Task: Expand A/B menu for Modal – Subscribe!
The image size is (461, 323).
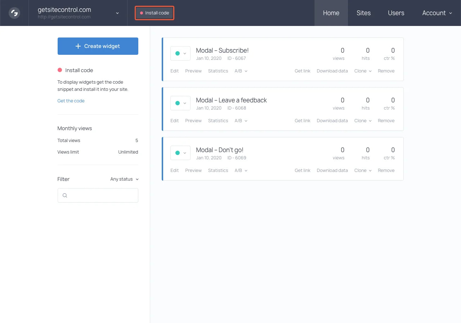Action: tap(241, 71)
